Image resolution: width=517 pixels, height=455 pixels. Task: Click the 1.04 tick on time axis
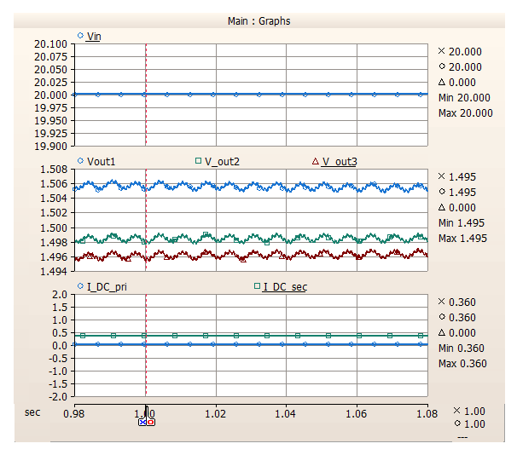pyautogui.click(x=286, y=413)
